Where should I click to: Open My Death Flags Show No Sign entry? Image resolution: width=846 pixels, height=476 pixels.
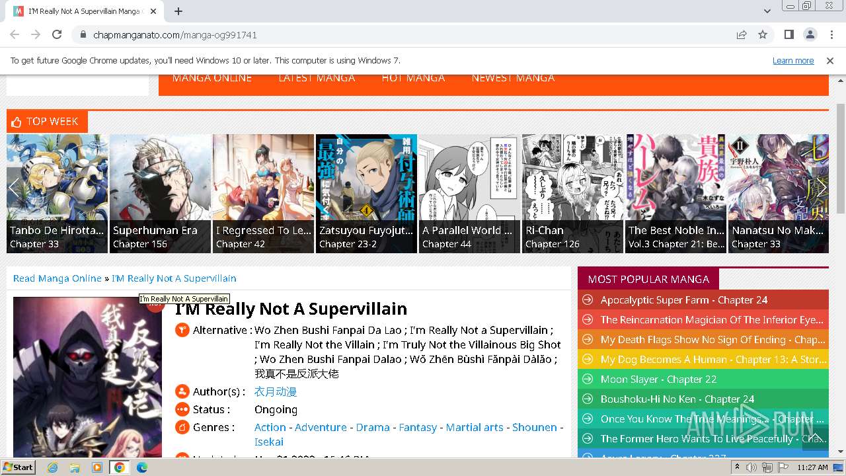[x=703, y=340]
